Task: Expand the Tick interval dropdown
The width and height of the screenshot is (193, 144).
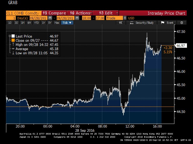Action: click(67, 23)
